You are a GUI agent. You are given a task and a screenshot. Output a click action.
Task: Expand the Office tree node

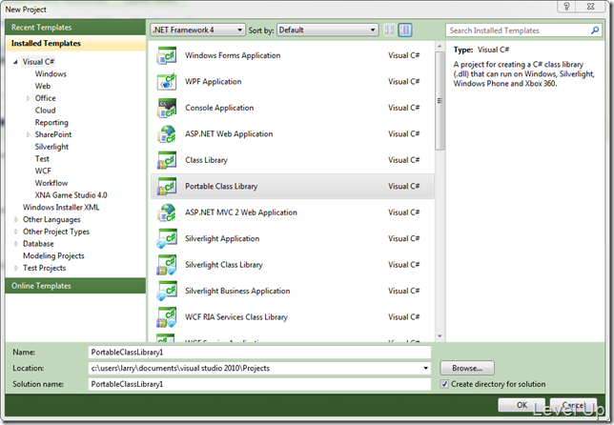29,98
